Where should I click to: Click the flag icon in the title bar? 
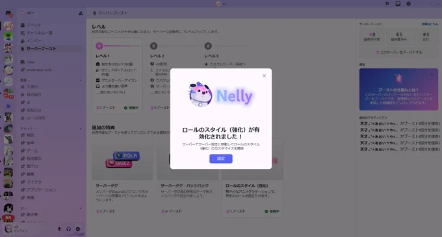[387, 4]
